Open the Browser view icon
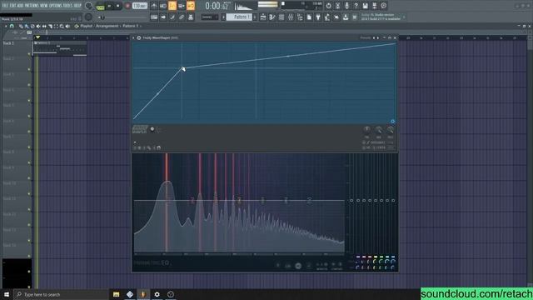Image resolution: width=533 pixels, height=300 pixels. [x=300, y=17]
